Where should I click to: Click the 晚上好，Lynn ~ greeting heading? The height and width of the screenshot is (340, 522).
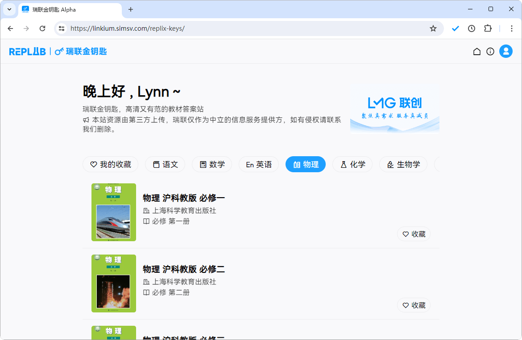coord(132,92)
